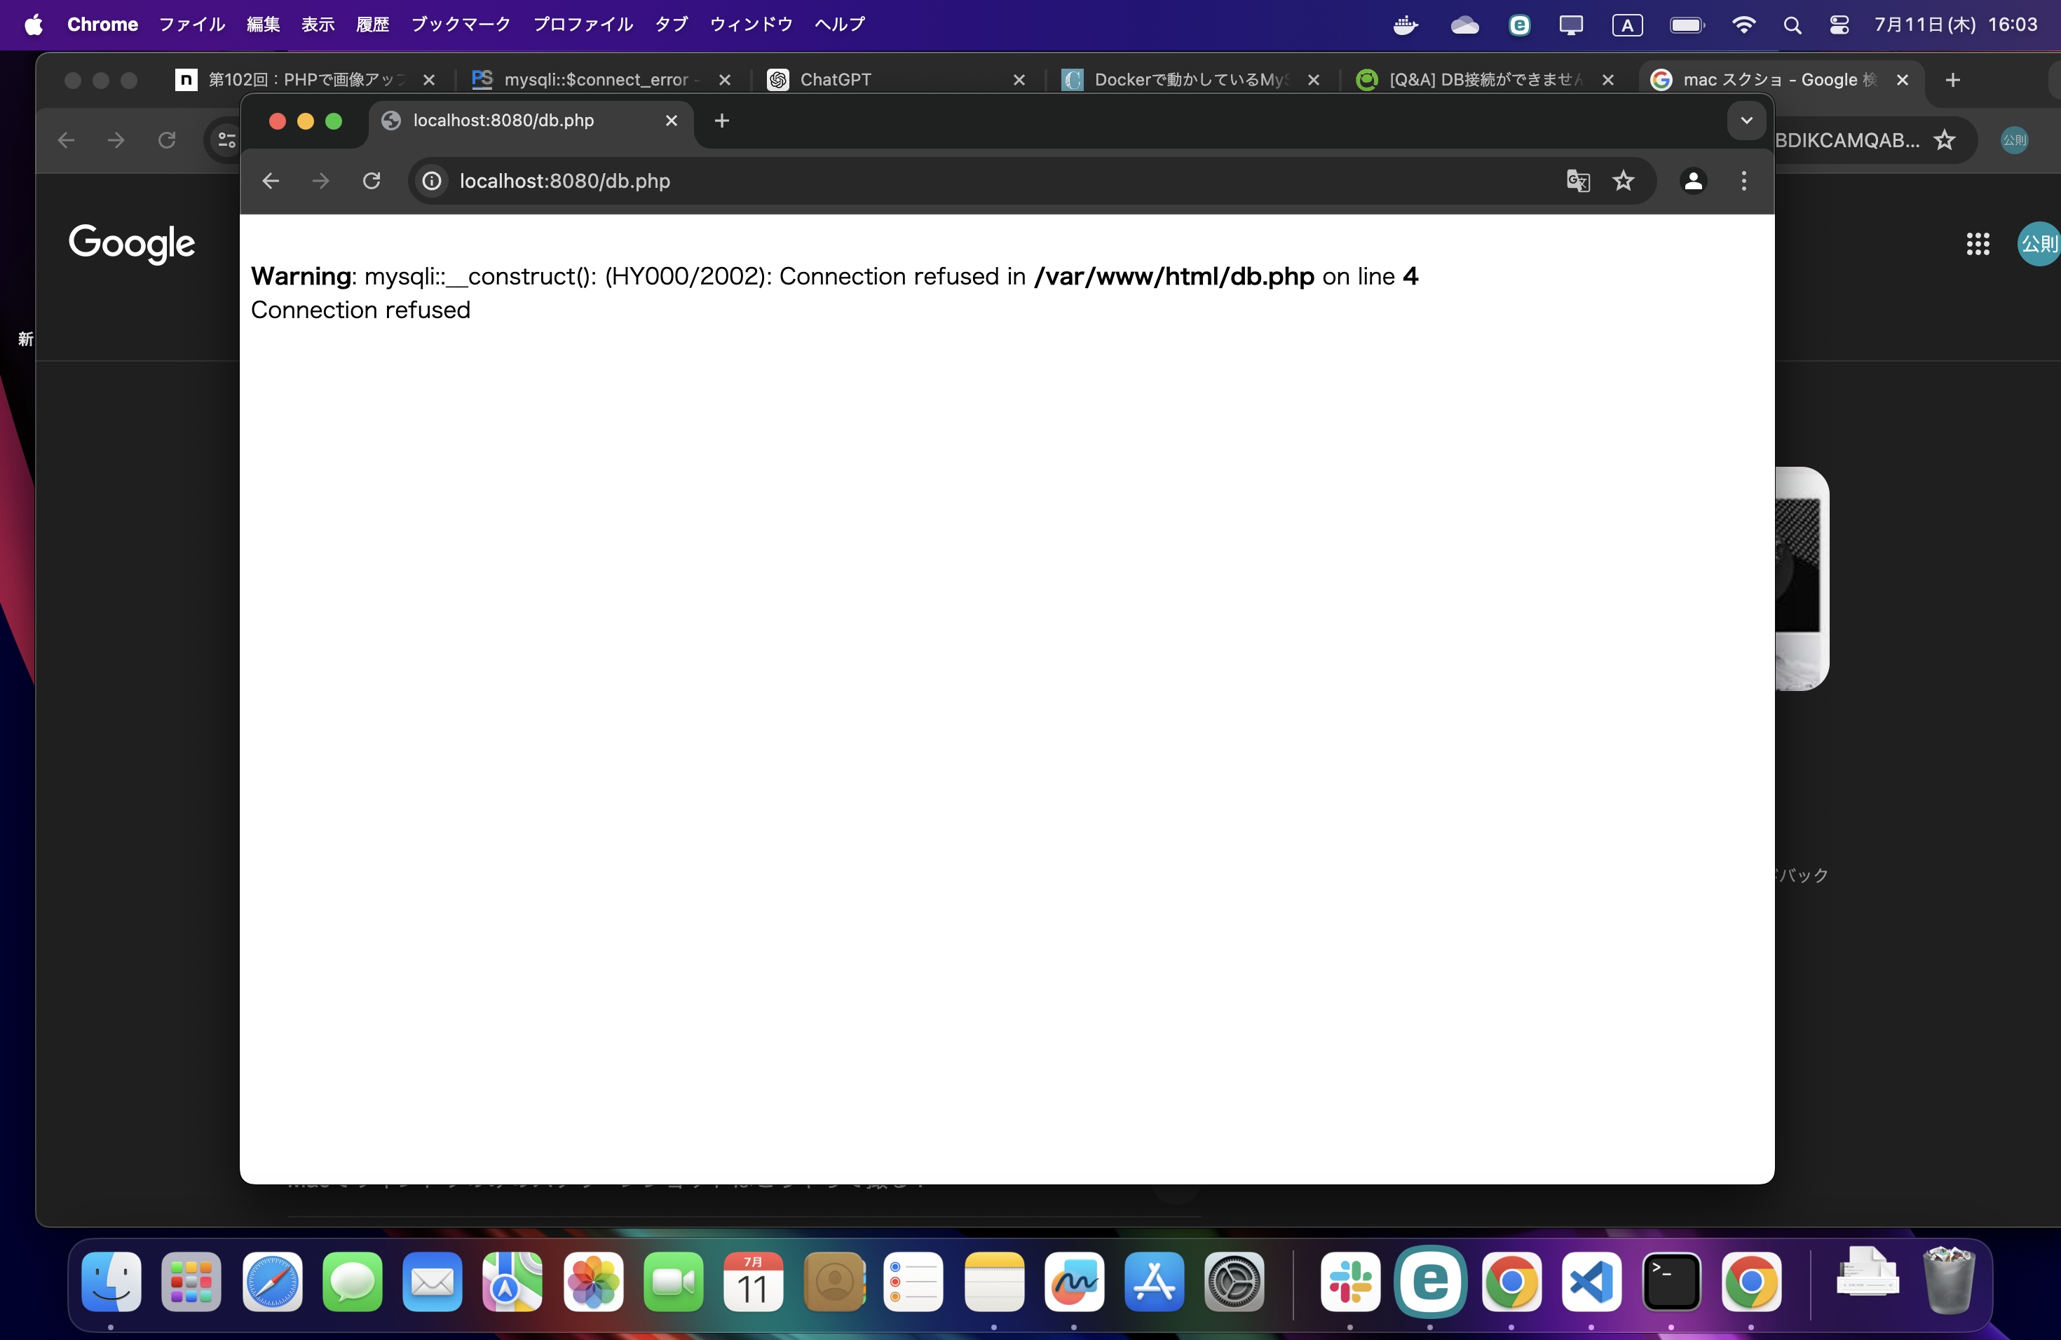Open Visual Studio Code from the Dock
Viewport: 2061px width, 1340px height.
1591,1281
